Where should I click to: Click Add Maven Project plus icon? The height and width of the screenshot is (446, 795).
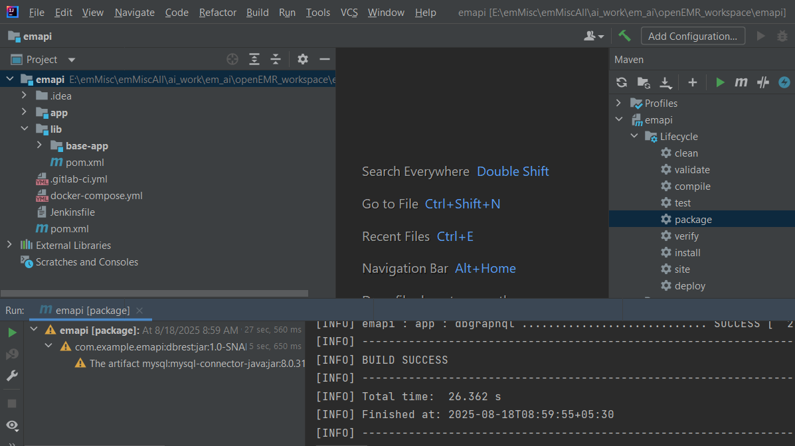[693, 82]
